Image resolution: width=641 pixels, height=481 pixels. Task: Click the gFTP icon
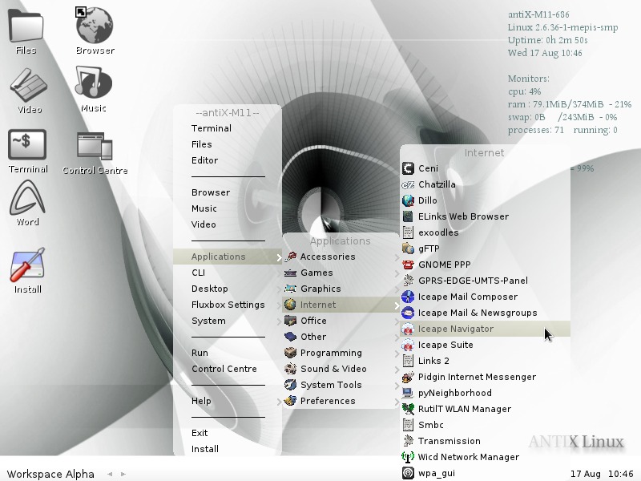408,249
